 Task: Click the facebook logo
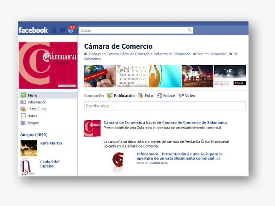[33, 30]
